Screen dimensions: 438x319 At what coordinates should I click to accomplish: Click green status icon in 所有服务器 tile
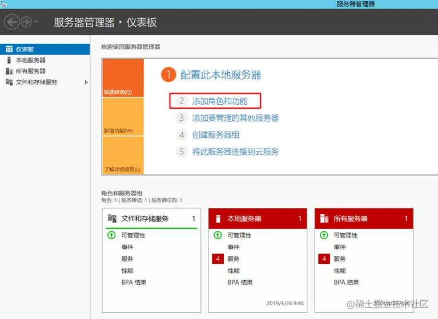324,235
